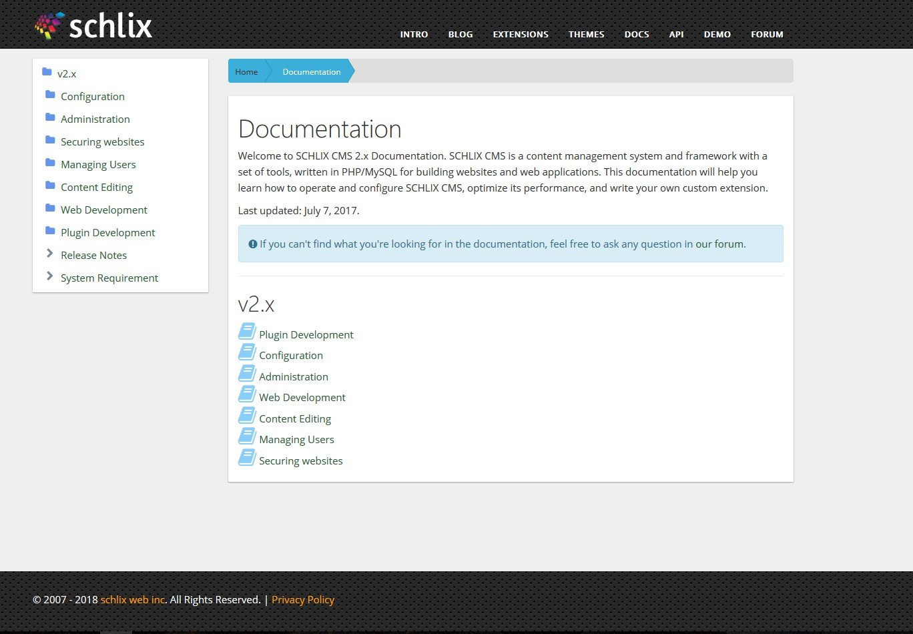Expand the Release Notes chevron
The height and width of the screenshot is (634, 913).
click(50, 254)
